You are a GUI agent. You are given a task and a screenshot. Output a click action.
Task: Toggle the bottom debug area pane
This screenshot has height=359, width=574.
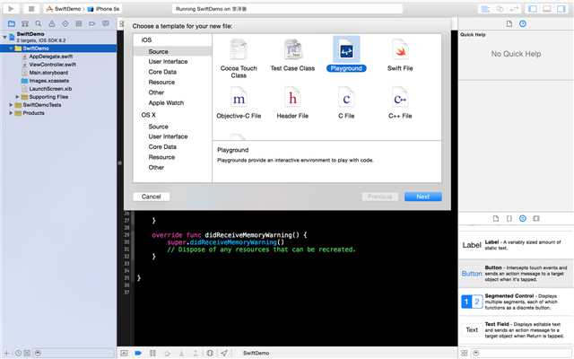click(547, 9)
